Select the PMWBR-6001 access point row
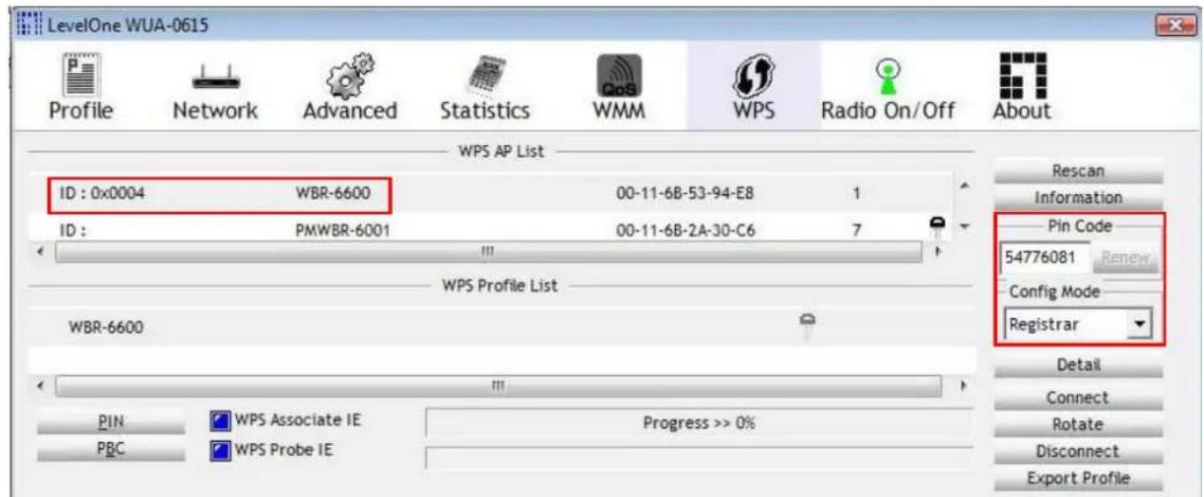The image size is (1204, 497). pyautogui.click(x=489, y=229)
